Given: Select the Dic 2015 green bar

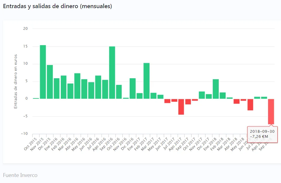Looking at the screenshot, I should click(50, 82).
